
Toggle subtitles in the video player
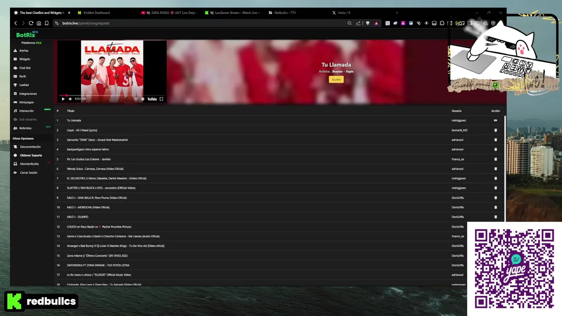pos(136,99)
